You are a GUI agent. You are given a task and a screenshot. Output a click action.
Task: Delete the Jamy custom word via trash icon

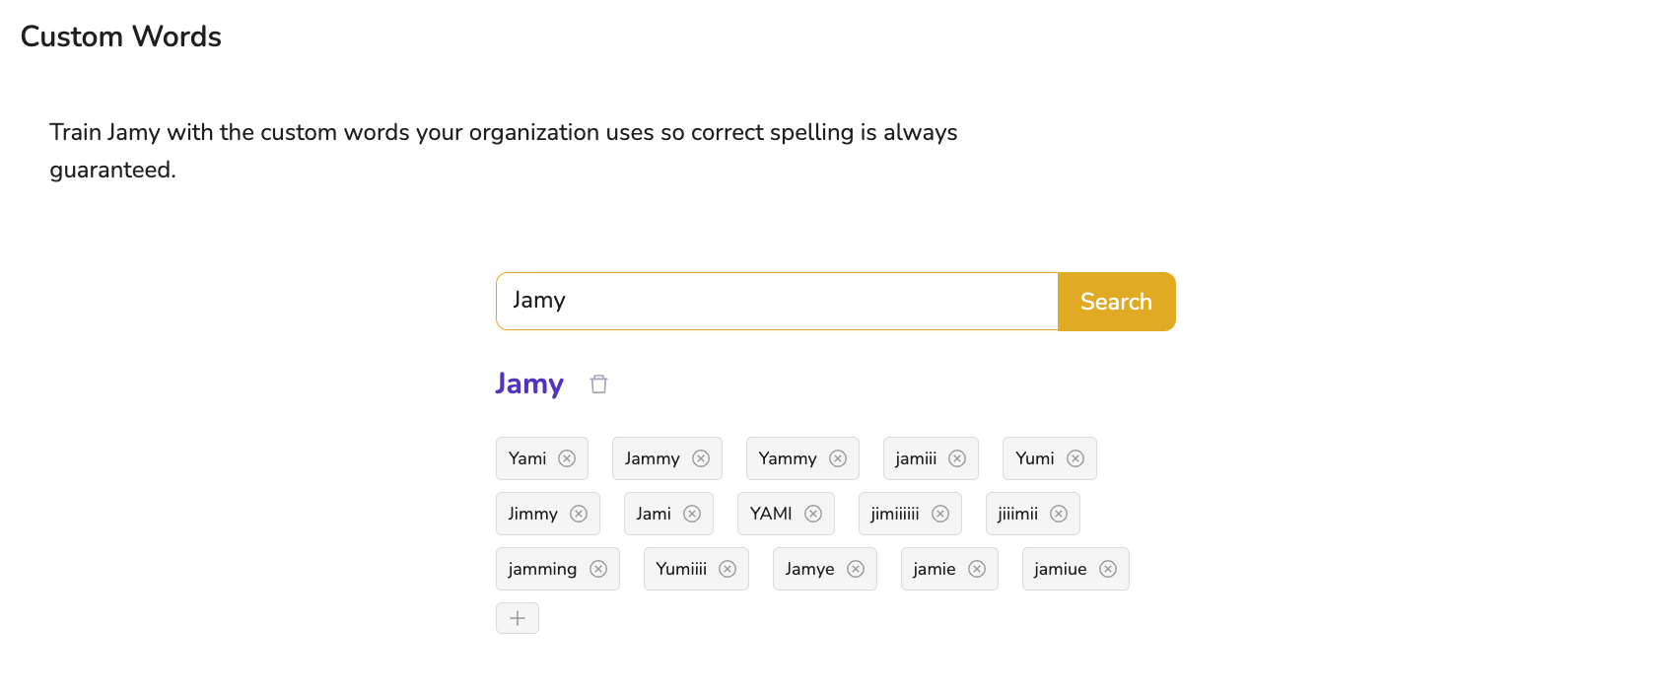[x=598, y=384]
